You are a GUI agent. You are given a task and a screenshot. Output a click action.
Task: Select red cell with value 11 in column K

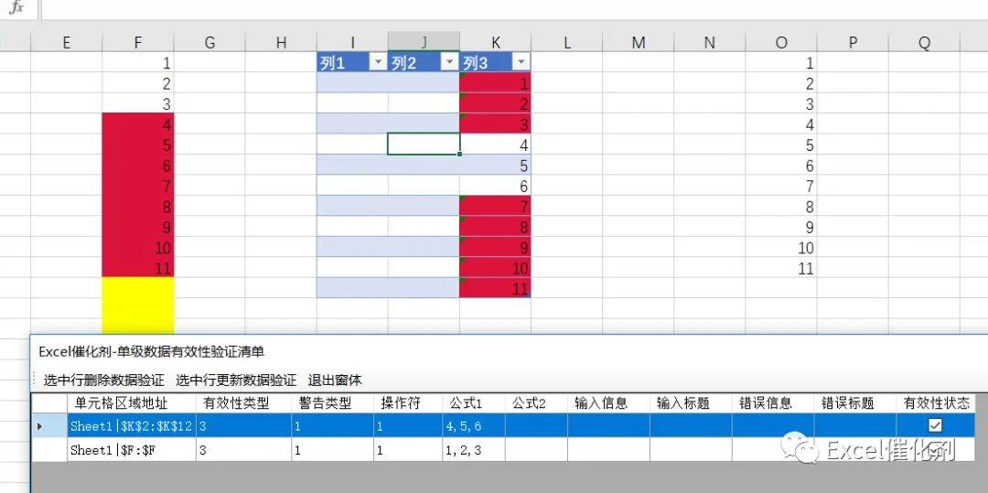(495, 288)
